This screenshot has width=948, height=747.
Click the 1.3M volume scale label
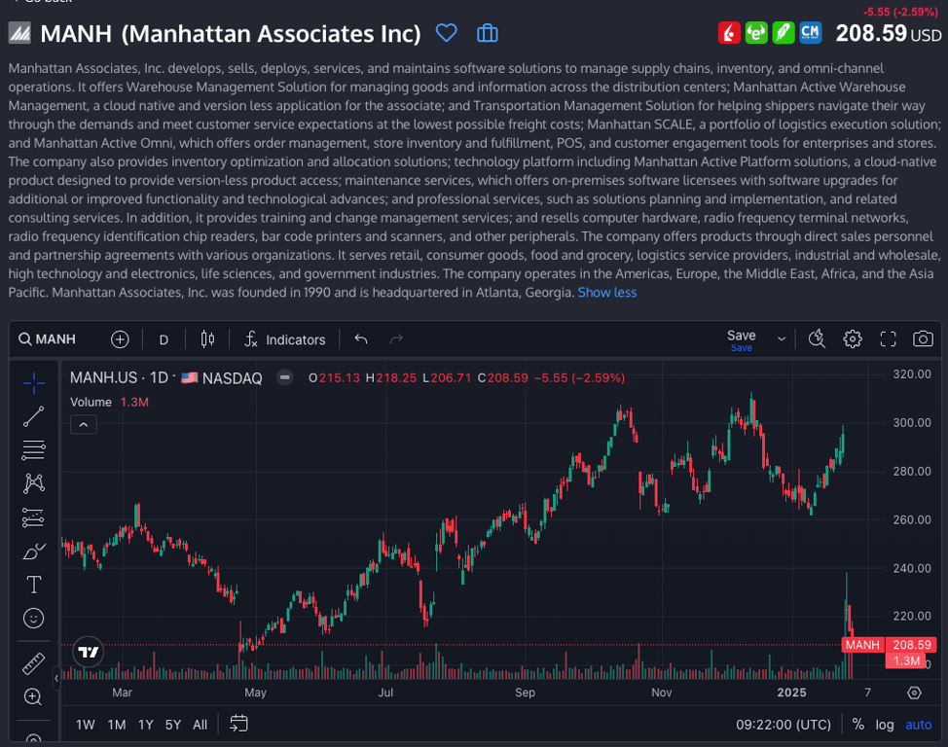pyautogui.click(x=907, y=660)
